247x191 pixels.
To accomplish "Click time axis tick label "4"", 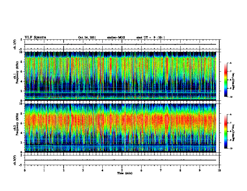I will [x=103, y=170].
